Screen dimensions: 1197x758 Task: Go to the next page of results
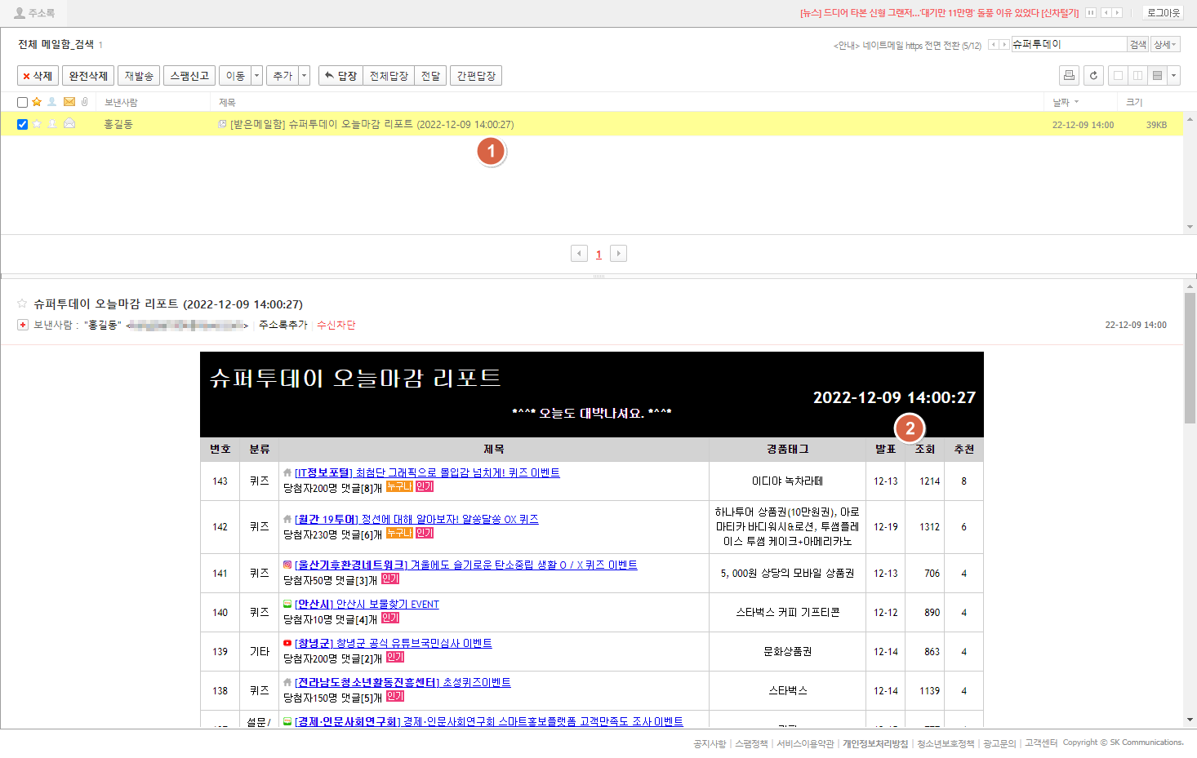618,254
